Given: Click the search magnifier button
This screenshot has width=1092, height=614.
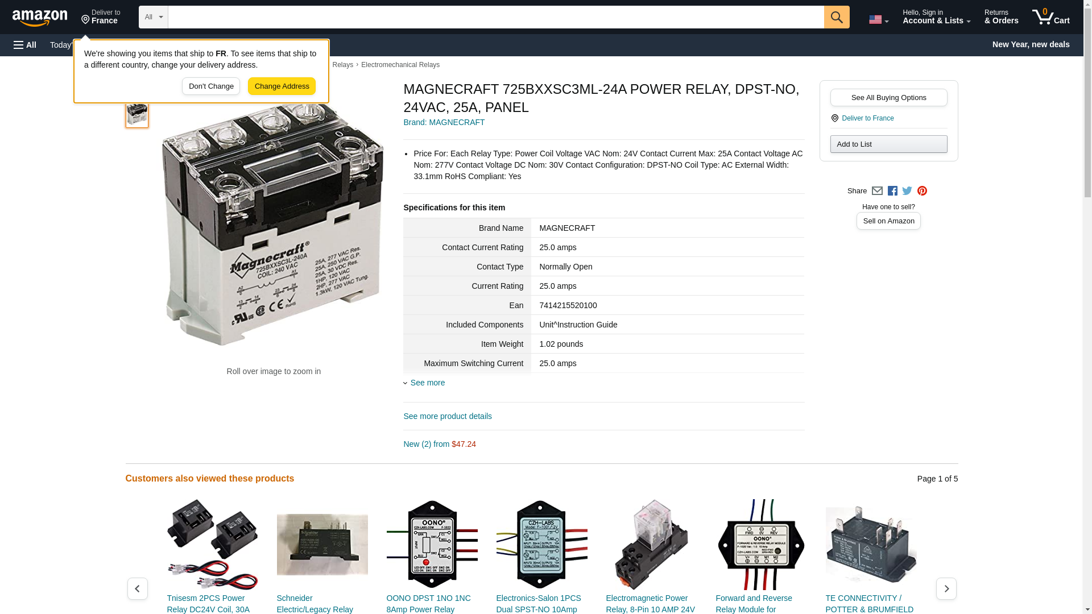Looking at the screenshot, I should click(x=836, y=17).
